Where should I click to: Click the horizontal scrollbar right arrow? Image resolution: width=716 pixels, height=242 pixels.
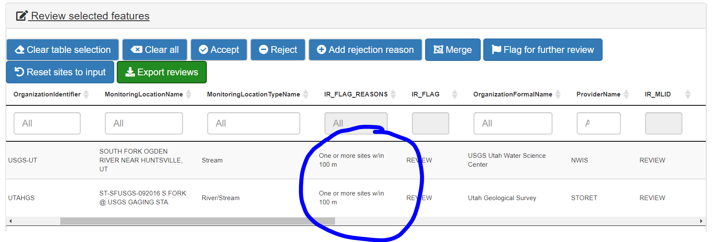pos(701,221)
